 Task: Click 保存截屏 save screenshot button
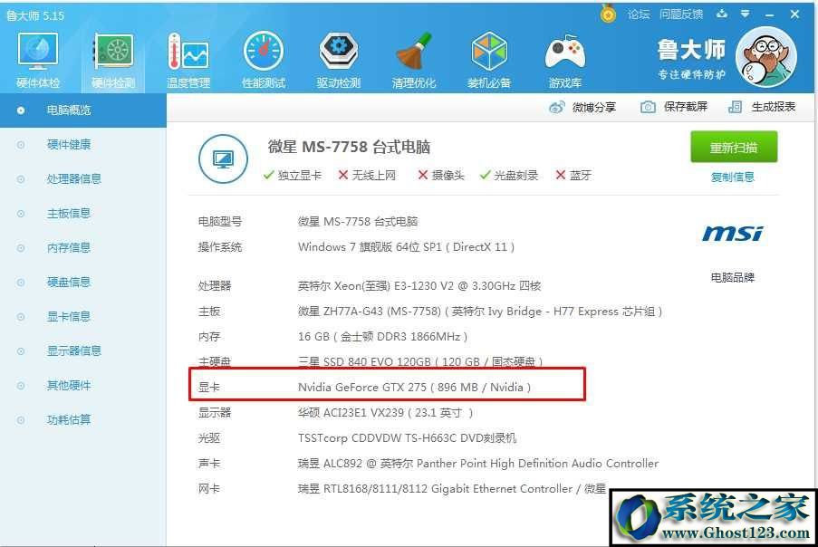[x=674, y=107]
